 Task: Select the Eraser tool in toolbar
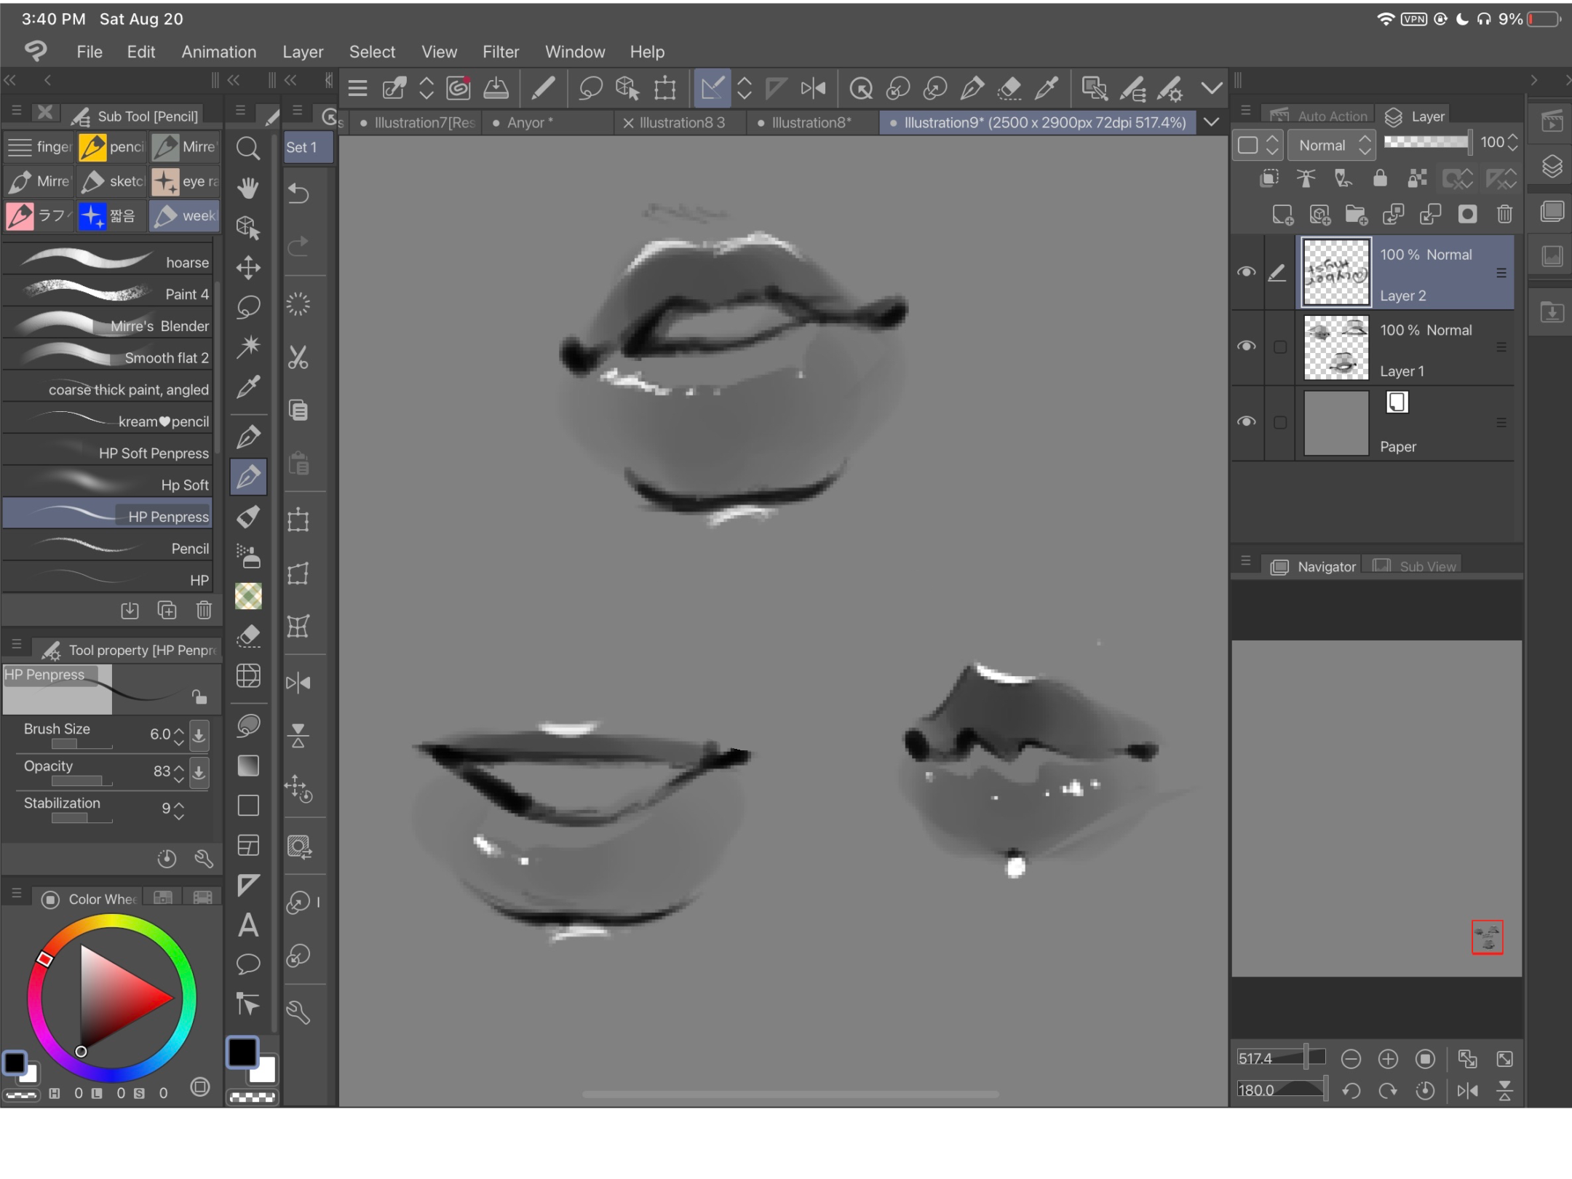[248, 635]
